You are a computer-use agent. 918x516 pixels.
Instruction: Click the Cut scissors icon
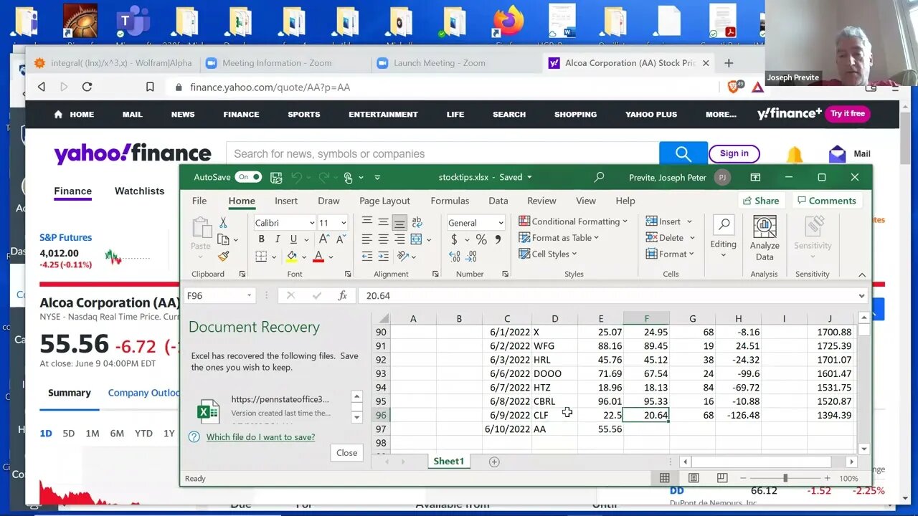(x=223, y=223)
